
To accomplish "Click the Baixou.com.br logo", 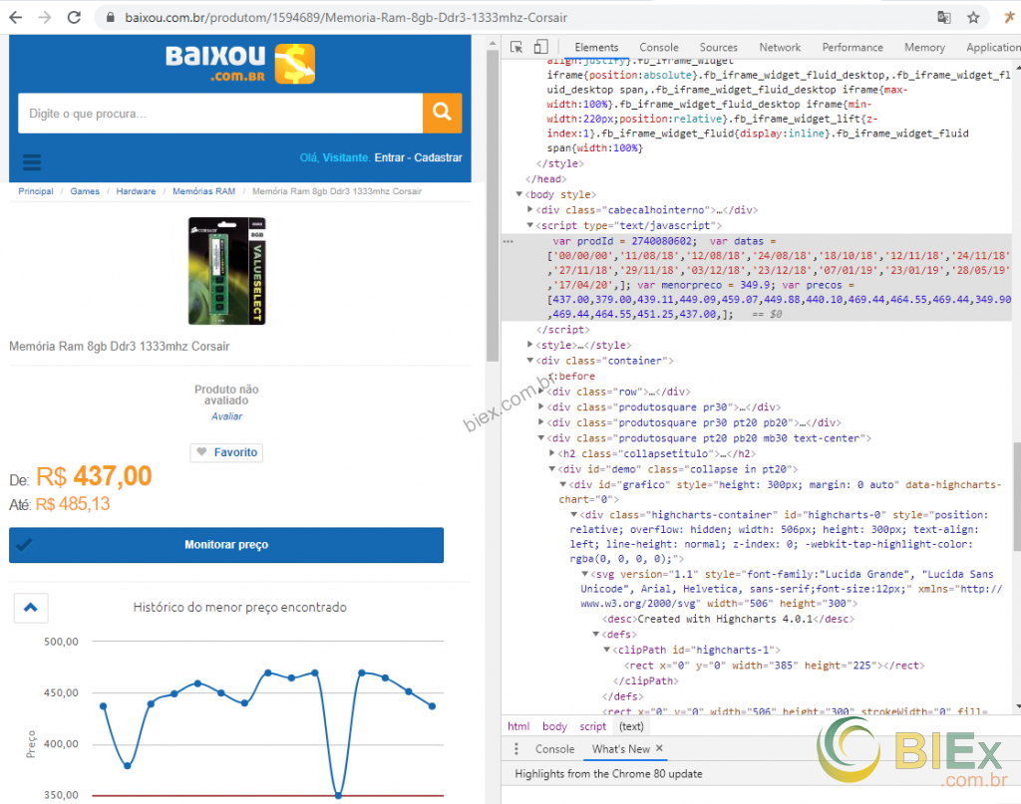I will (239, 64).
